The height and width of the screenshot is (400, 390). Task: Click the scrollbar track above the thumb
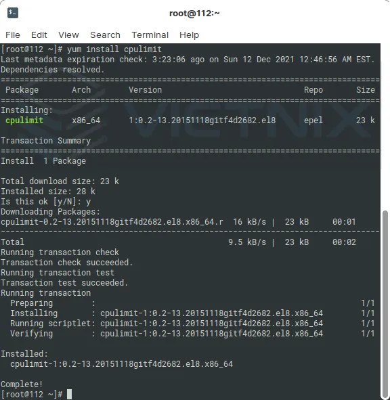pyautogui.click(x=385, y=127)
